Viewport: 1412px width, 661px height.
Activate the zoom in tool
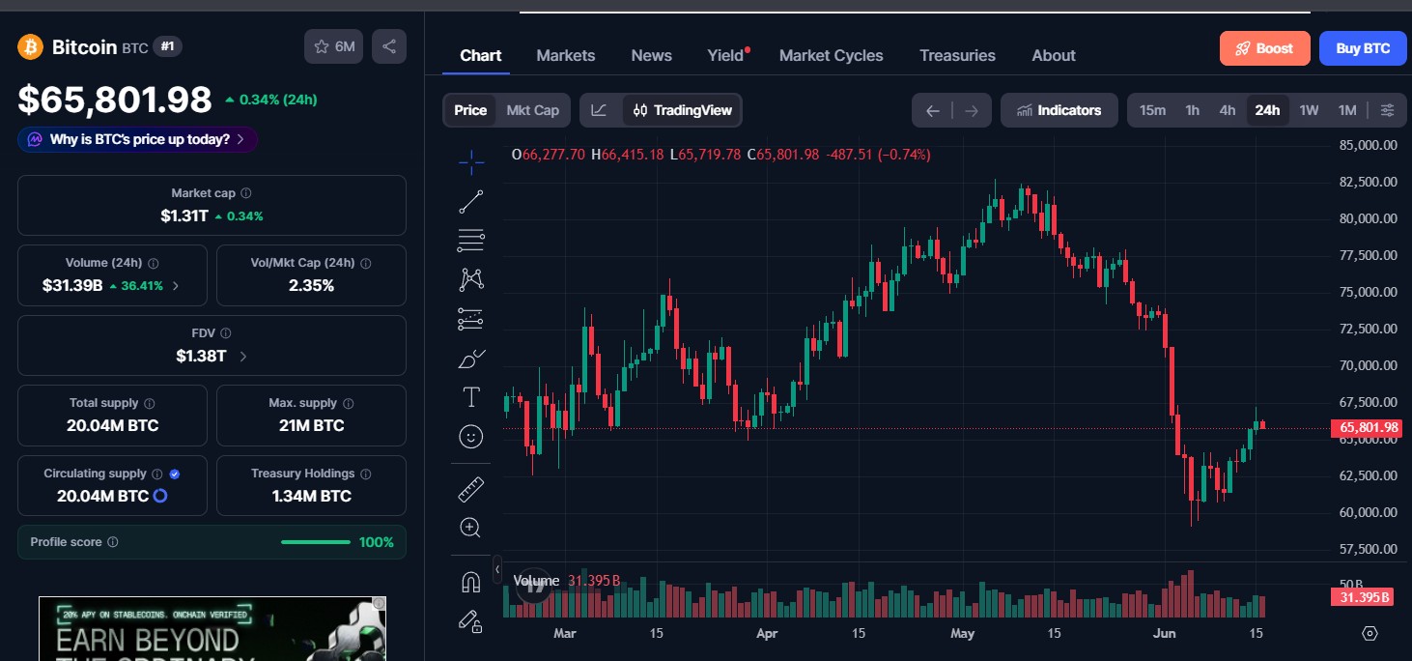(471, 528)
